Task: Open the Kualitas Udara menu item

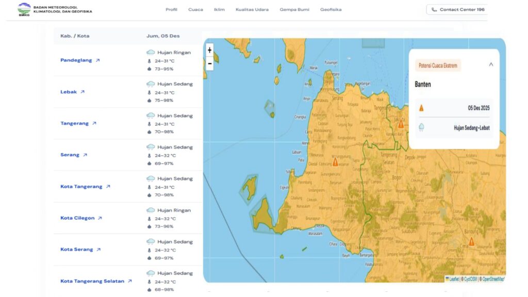Action: click(253, 9)
